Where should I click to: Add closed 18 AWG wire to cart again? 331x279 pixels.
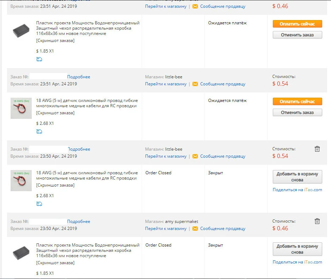click(x=297, y=177)
